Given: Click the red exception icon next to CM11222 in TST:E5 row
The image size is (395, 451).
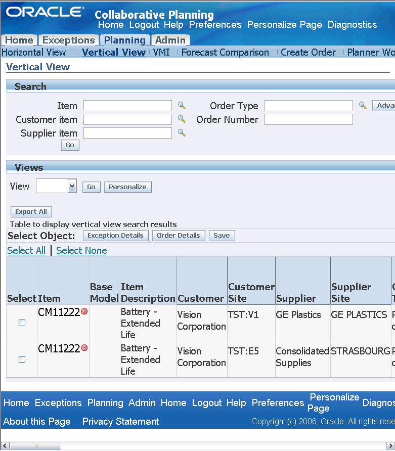Looking at the screenshot, I should [84, 347].
